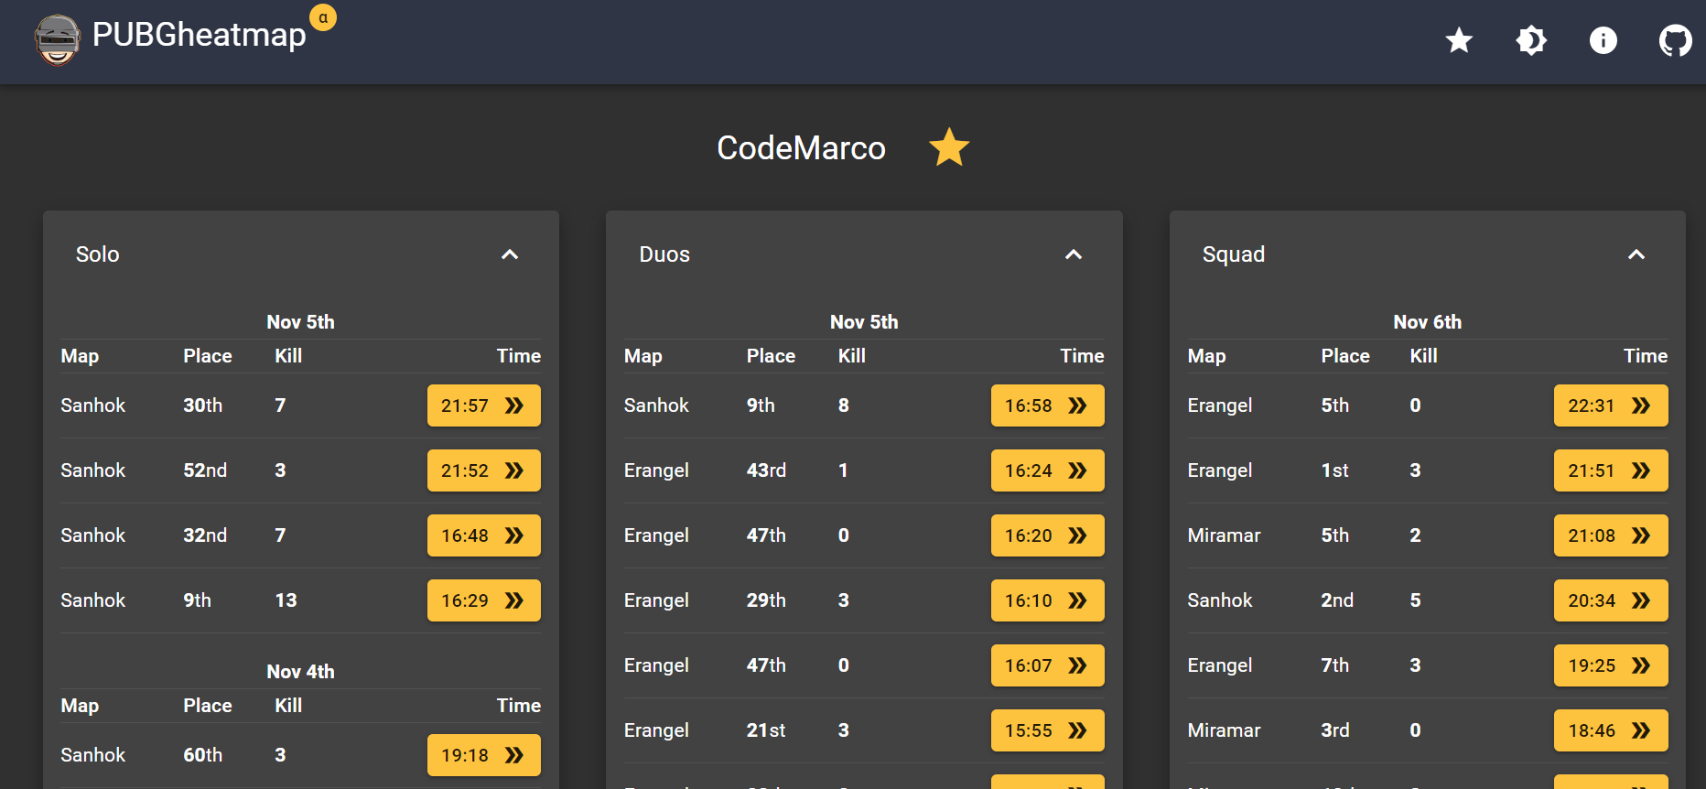Open Squad match at 20:34
The width and height of the screenshot is (1706, 789).
(1611, 600)
